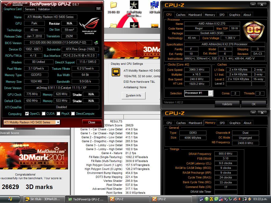Screen dimensions: 271x203
Task: Click the Core Speed value 3960.3 MHz
Action: click(197, 70)
